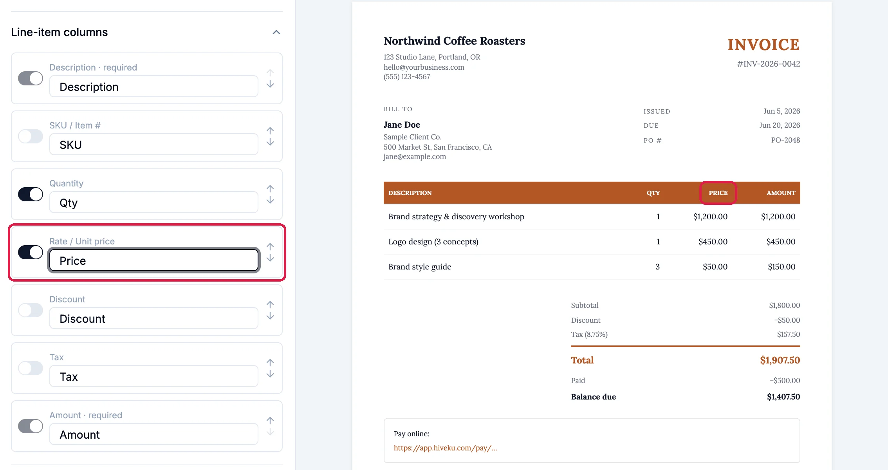The image size is (888, 470).
Task: Click the Total $1,907.50 amount
Action: point(780,360)
